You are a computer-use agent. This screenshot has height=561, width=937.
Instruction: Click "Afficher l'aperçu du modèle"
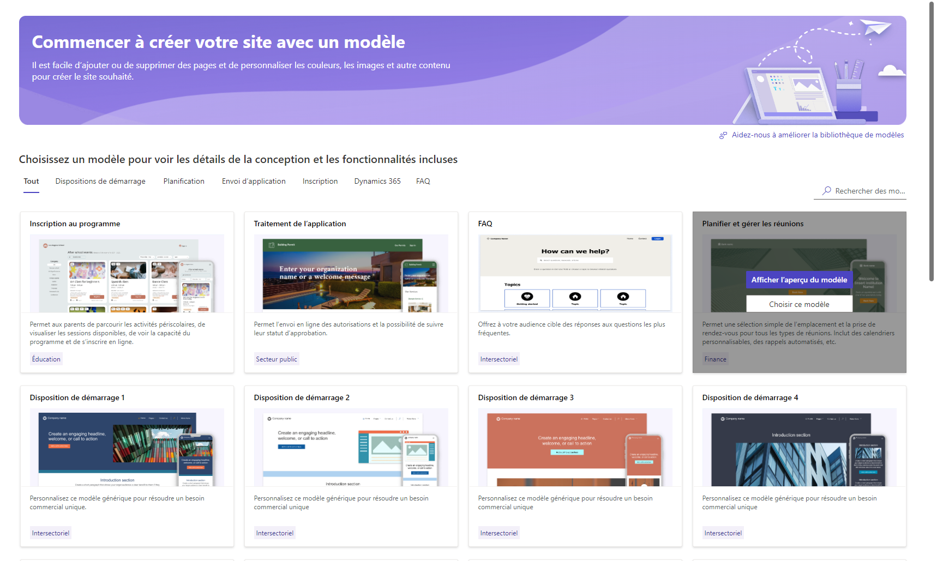798,280
